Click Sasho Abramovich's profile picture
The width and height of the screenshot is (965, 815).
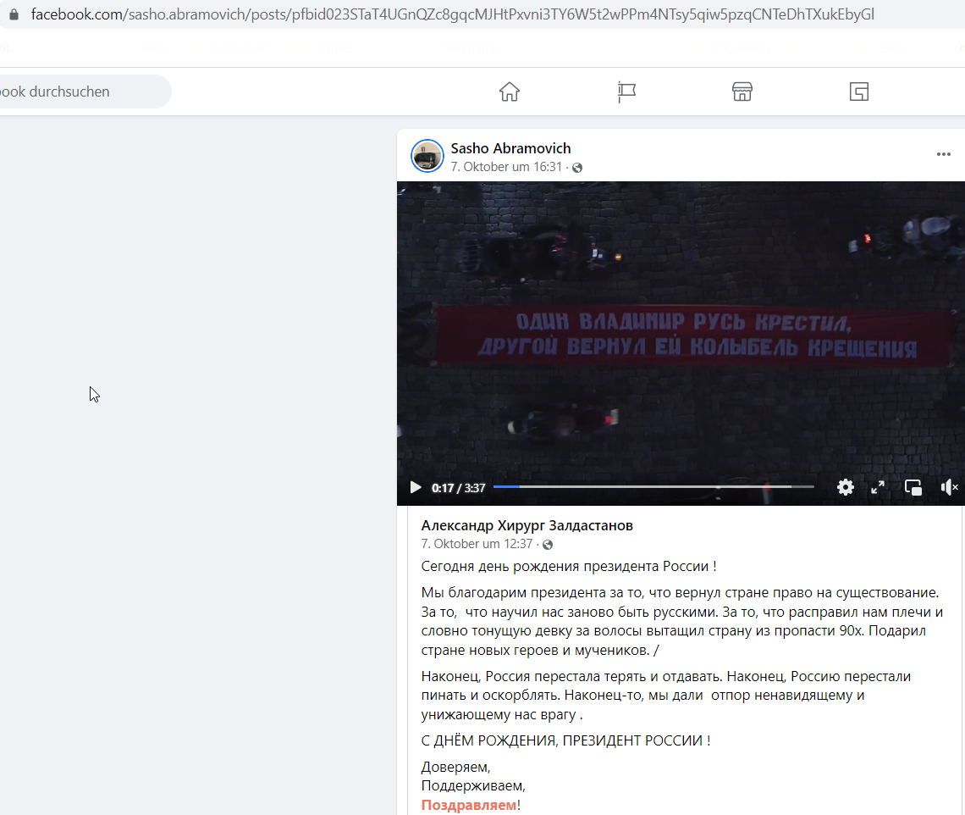coord(427,156)
